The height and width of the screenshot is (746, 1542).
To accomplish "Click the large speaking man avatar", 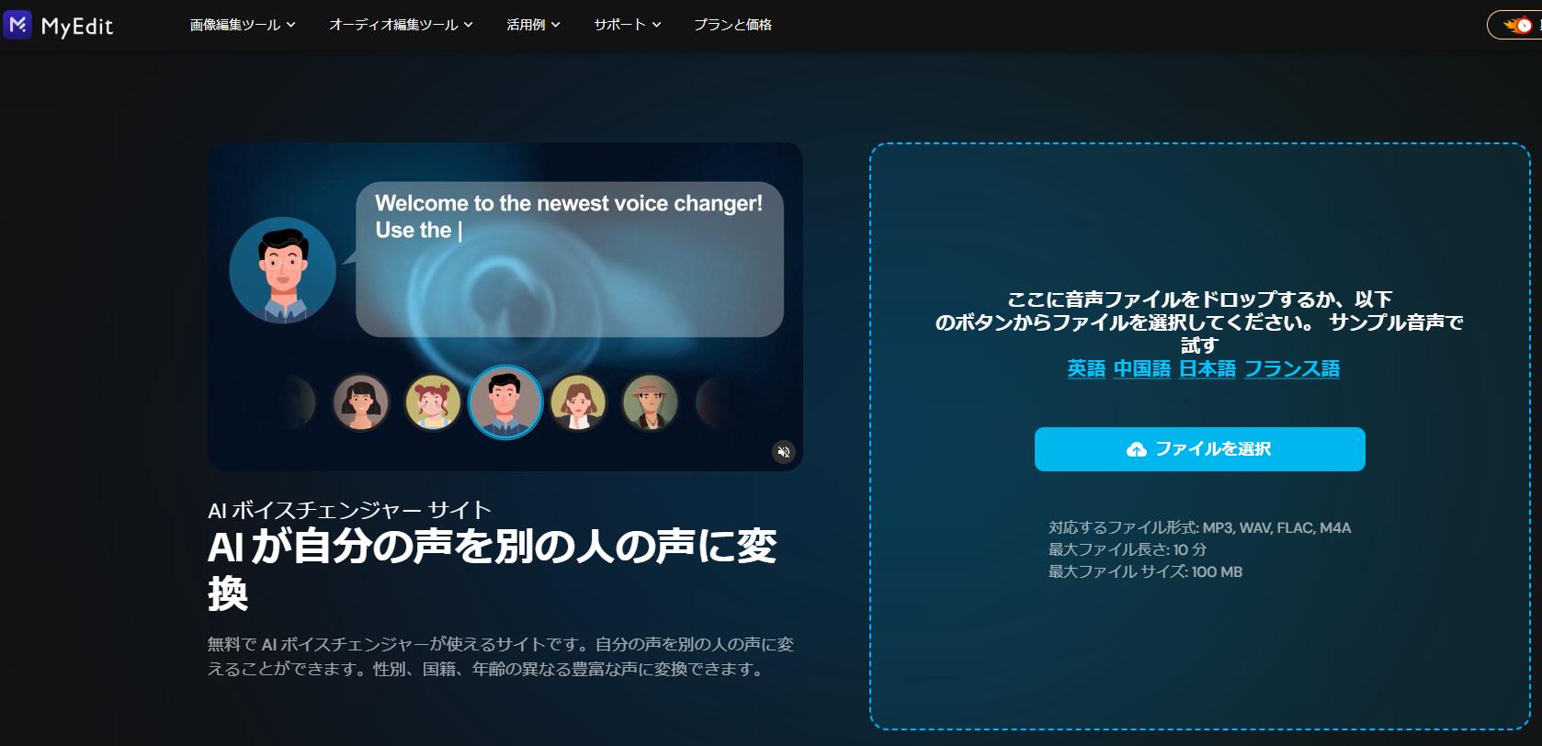I will click(283, 270).
